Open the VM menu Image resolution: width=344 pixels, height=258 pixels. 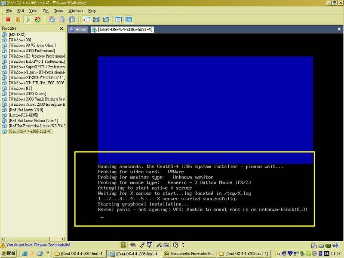point(46,10)
